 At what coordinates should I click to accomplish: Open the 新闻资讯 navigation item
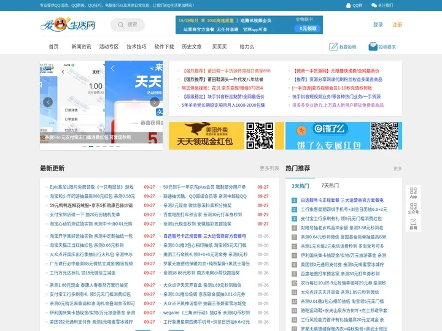coord(81,47)
